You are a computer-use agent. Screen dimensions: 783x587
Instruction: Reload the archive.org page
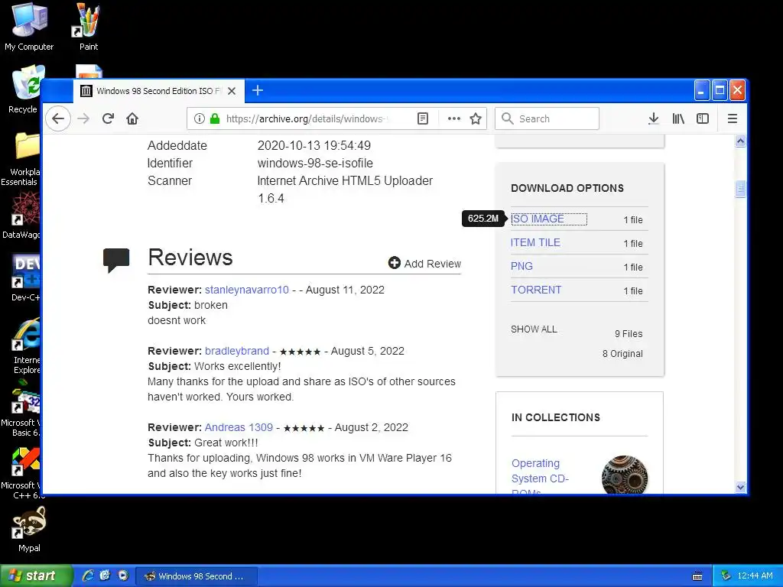tap(108, 118)
